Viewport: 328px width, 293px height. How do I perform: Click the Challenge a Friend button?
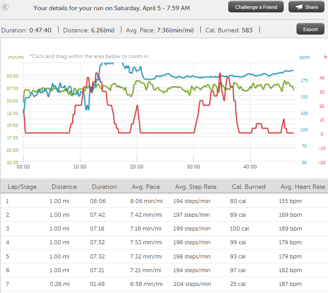256,7
